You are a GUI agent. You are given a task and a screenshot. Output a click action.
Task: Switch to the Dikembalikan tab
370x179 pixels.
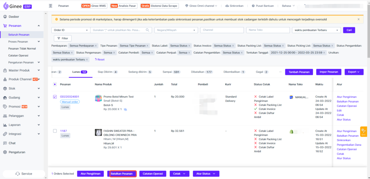click(234, 72)
